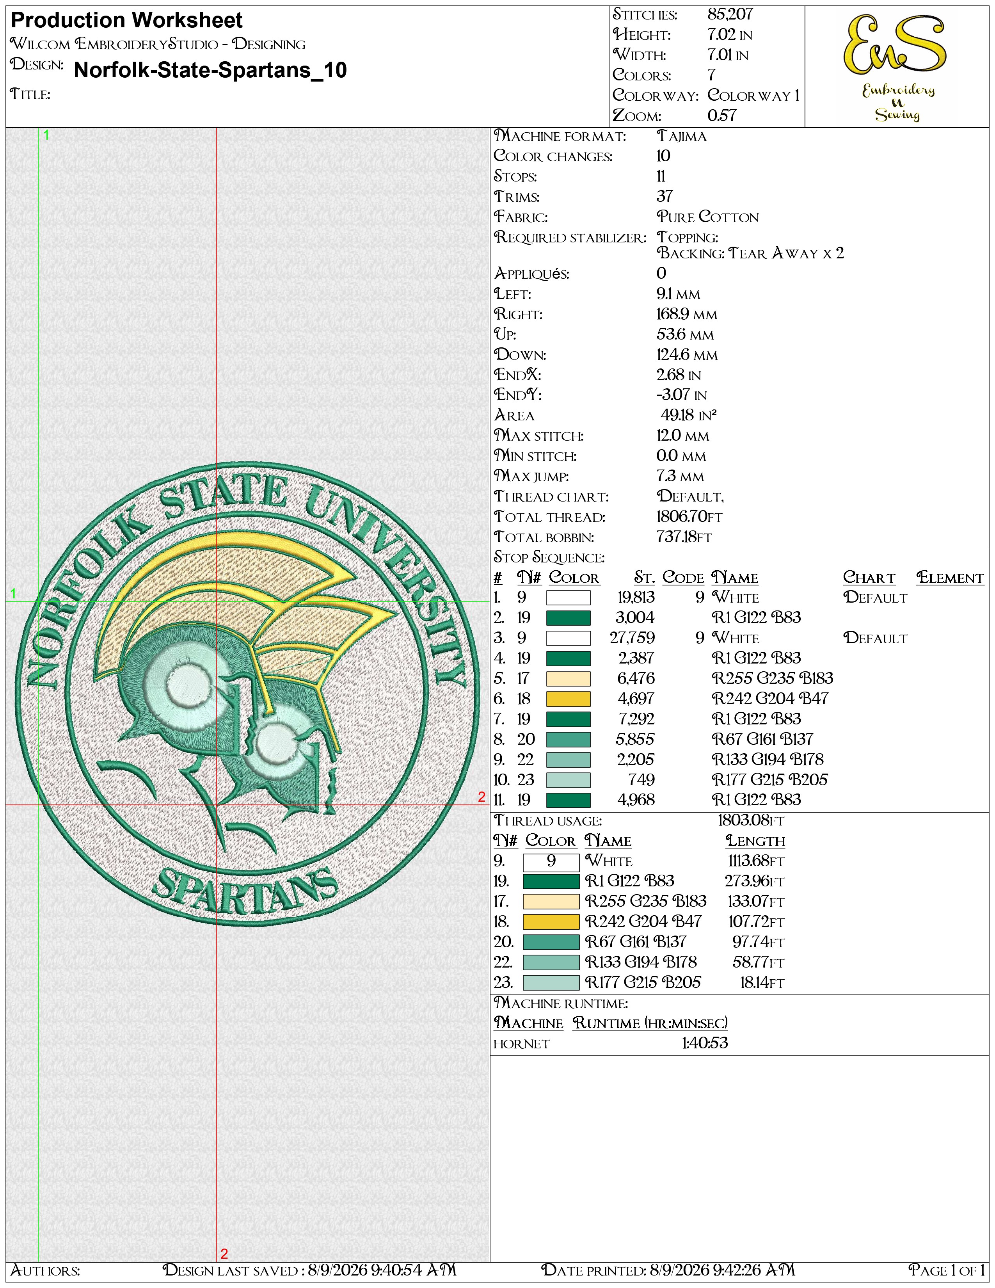Click the trims value "37"
Screen dimensions: 995x1288
pyautogui.click(x=665, y=197)
